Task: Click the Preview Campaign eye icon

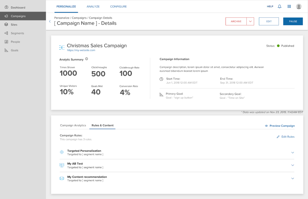Action: pyautogui.click(x=266, y=126)
